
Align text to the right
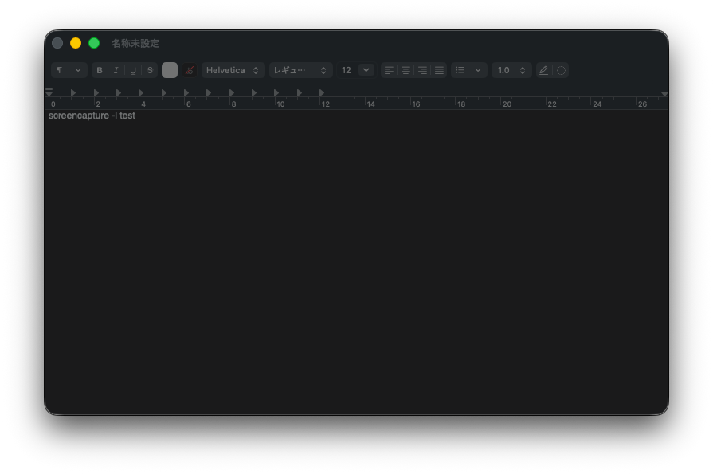tap(422, 70)
